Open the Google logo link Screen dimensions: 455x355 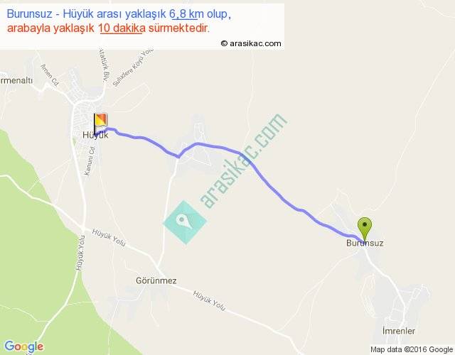tap(24, 346)
